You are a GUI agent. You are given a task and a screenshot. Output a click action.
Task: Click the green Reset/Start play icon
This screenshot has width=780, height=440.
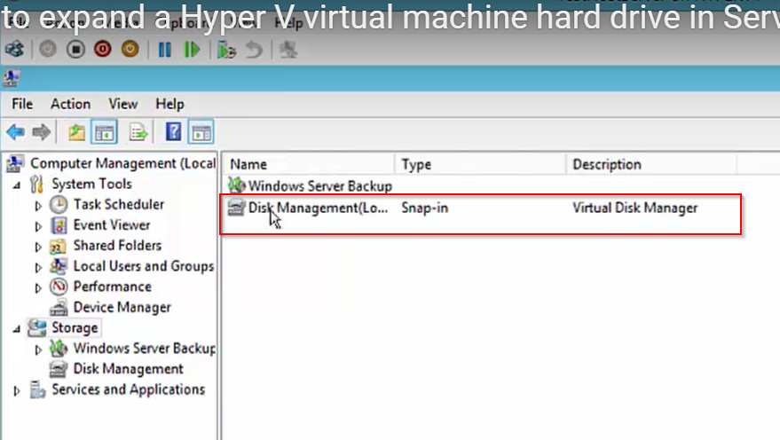192,50
